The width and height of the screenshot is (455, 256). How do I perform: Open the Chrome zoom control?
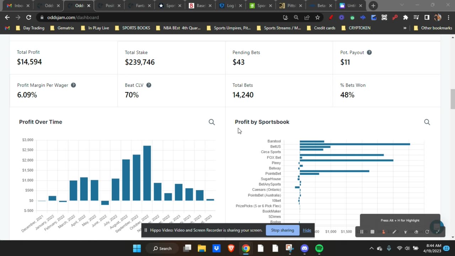coord(296,17)
